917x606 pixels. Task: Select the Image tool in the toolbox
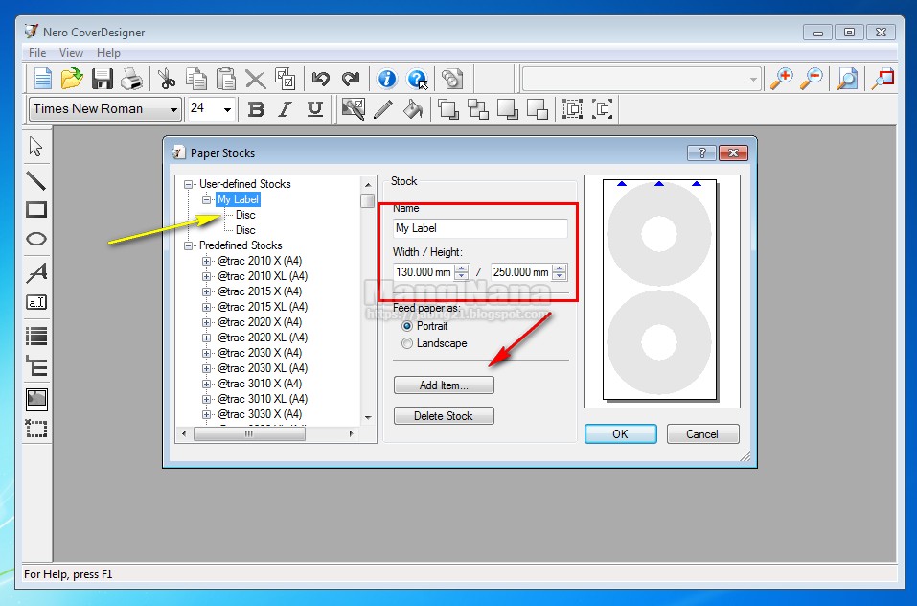pyautogui.click(x=34, y=398)
